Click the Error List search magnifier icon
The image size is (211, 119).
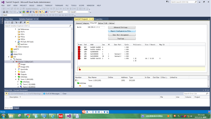coord(207,93)
